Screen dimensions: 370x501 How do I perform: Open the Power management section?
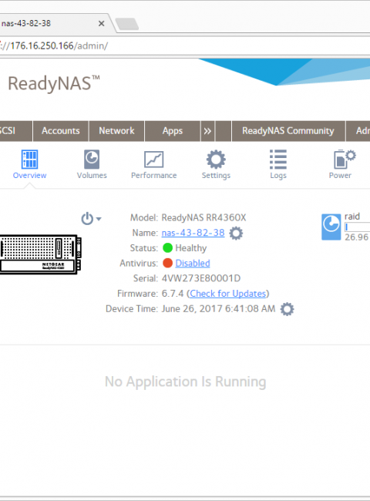pyautogui.click(x=341, y=164)
